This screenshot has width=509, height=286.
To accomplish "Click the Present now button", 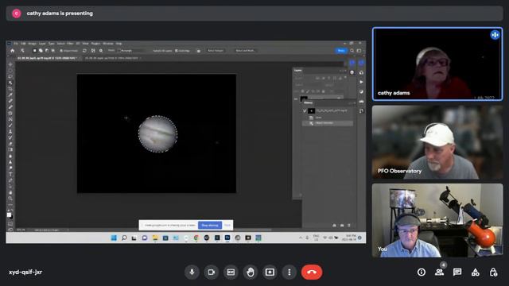I will pyautogui.click(x=270, y=272).
